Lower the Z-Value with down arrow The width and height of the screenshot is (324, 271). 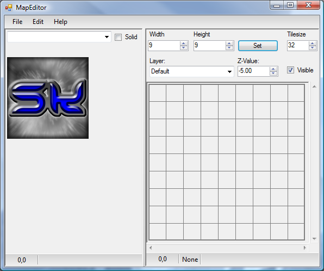(x=273, y=73)
